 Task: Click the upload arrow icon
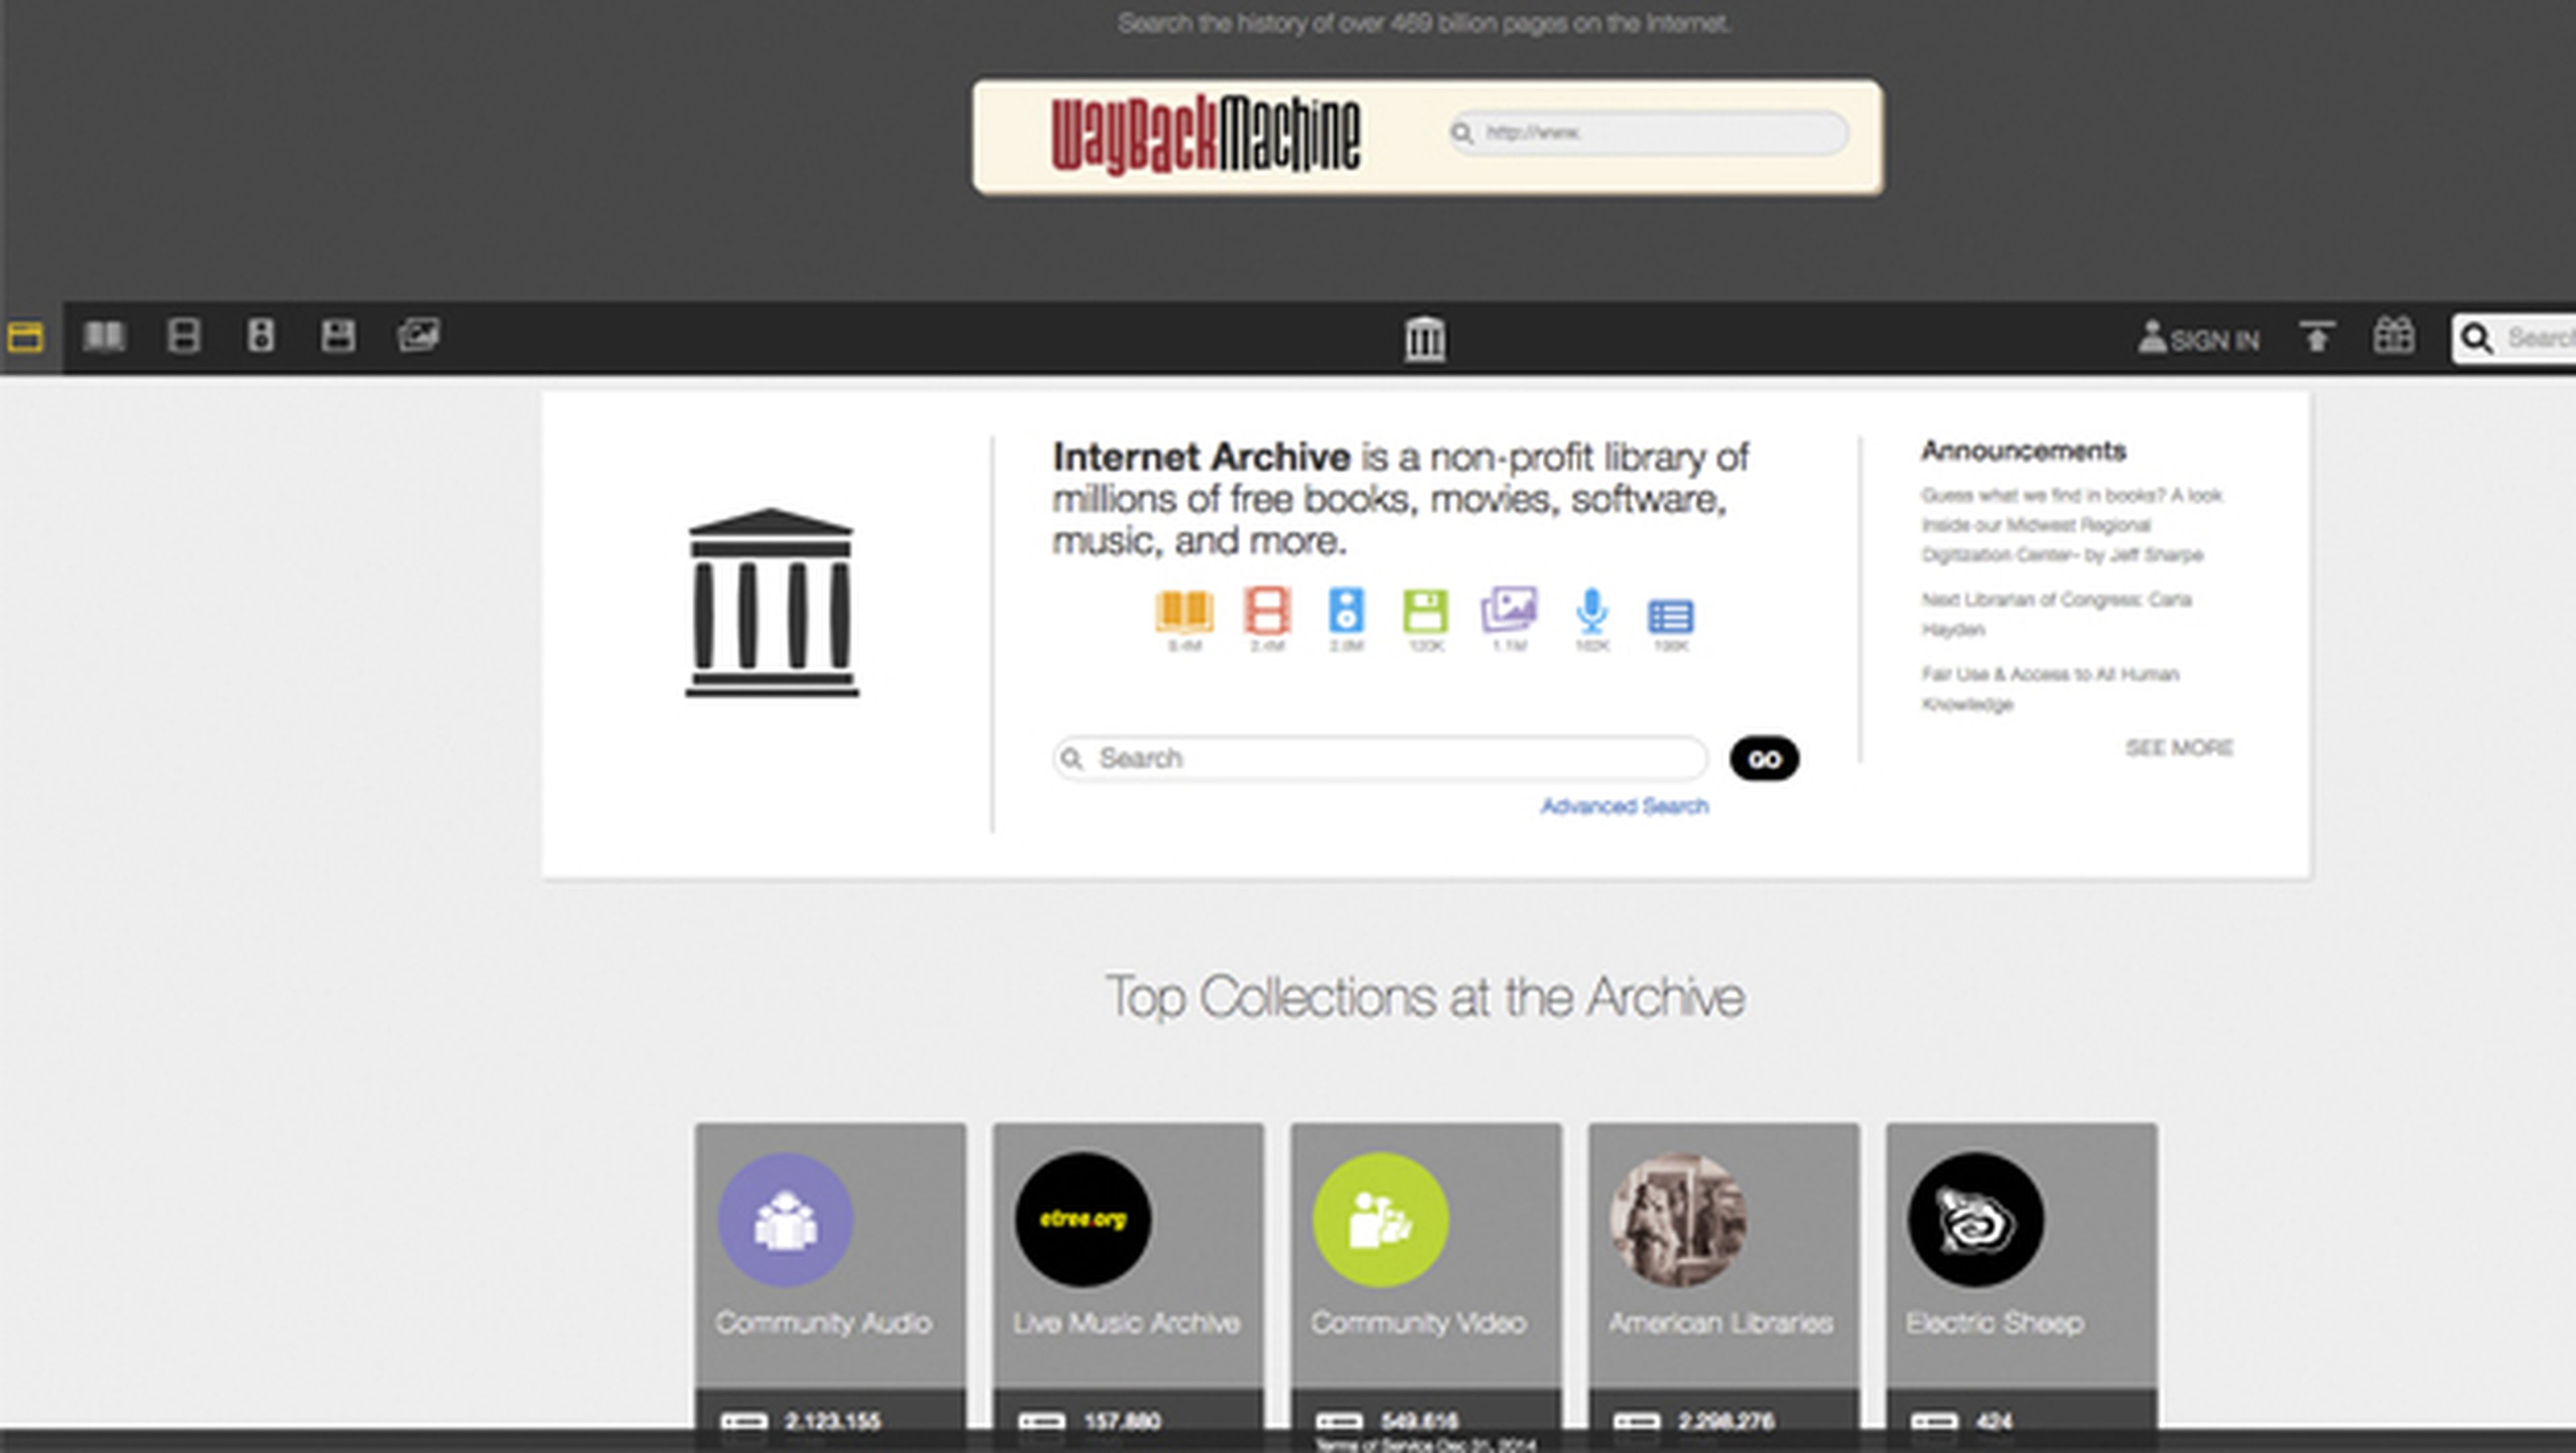[x=2317, y=337]
